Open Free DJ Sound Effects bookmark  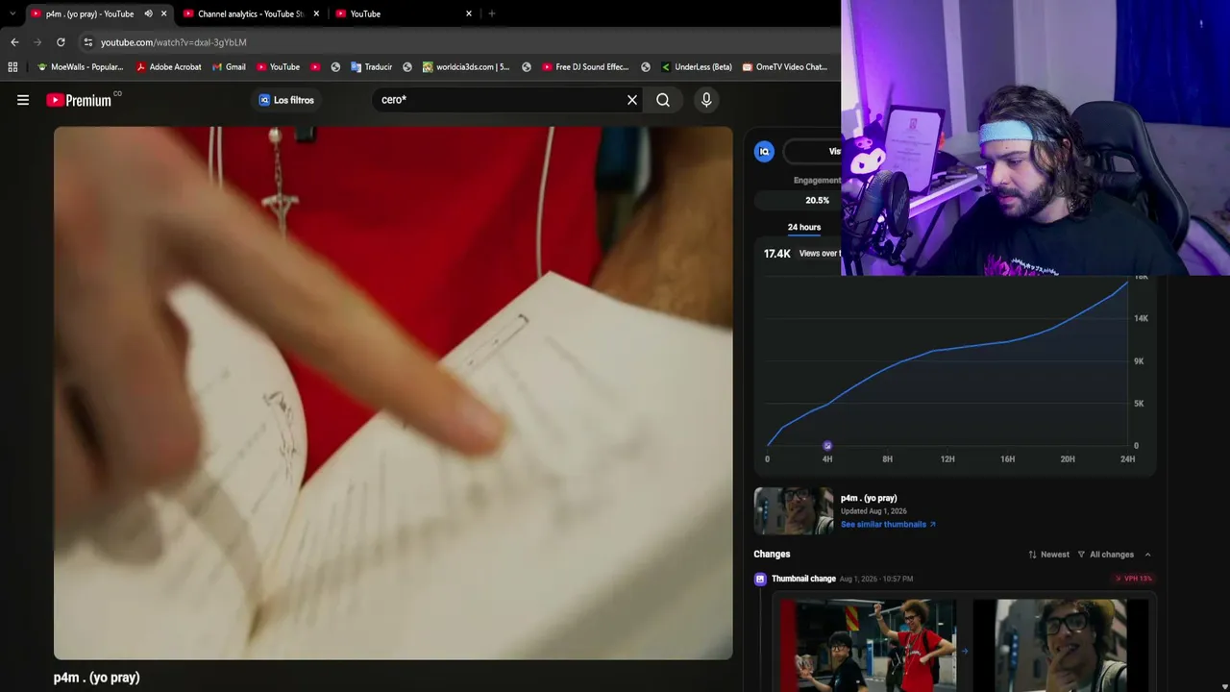(585, 67)
